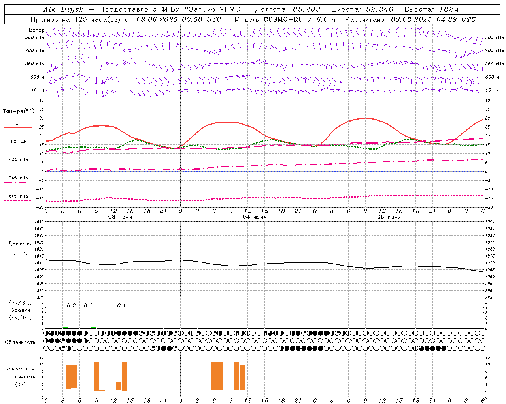Click the '(мм/1ч.)' precipitation unit label
The image size is (506, 404).
tap(21, 318)
